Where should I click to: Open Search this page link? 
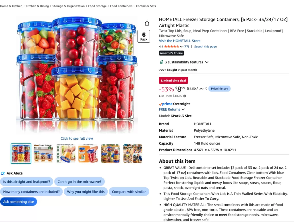pos(205,47)
